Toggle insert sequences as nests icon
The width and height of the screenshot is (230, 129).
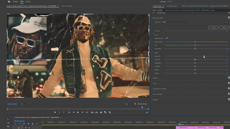[15, 124]
